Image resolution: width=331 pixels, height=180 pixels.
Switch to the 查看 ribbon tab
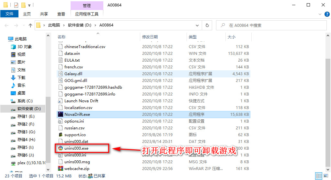point(61,14)
